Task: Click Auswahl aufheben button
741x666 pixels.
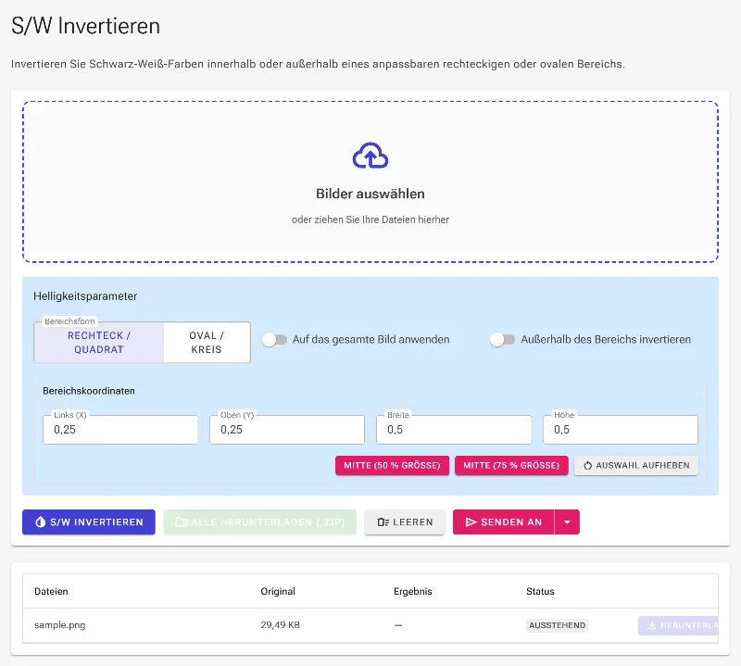Action: (635, 466)
